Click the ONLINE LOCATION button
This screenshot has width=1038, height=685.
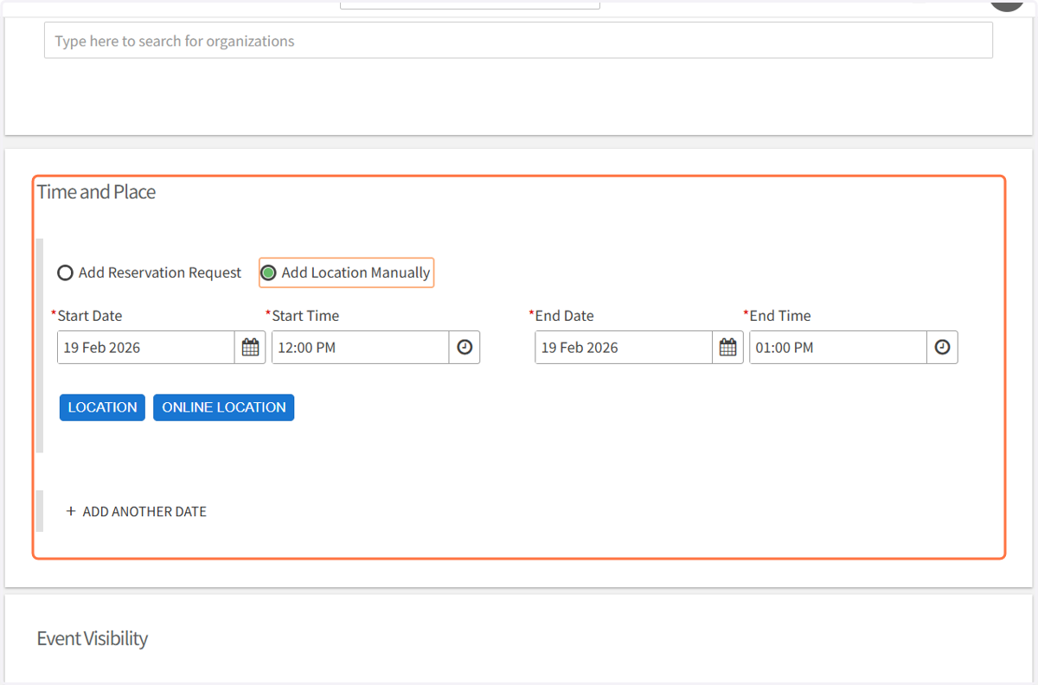(224, 407)
